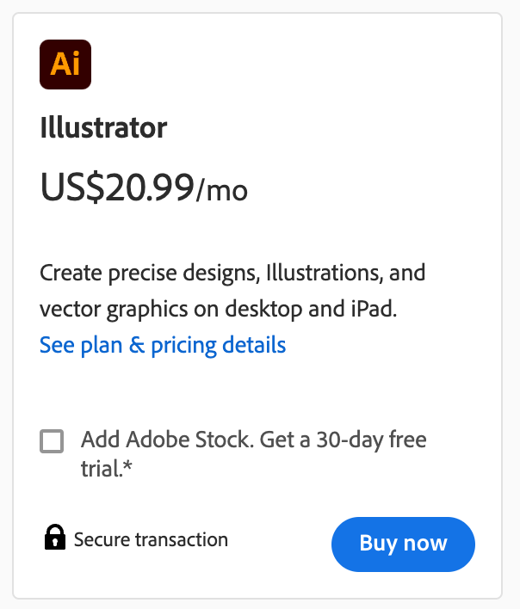Click the word 'transaction' near the lock
The width and height of the screenshot is (520, 609).
(x=179, y=540)
